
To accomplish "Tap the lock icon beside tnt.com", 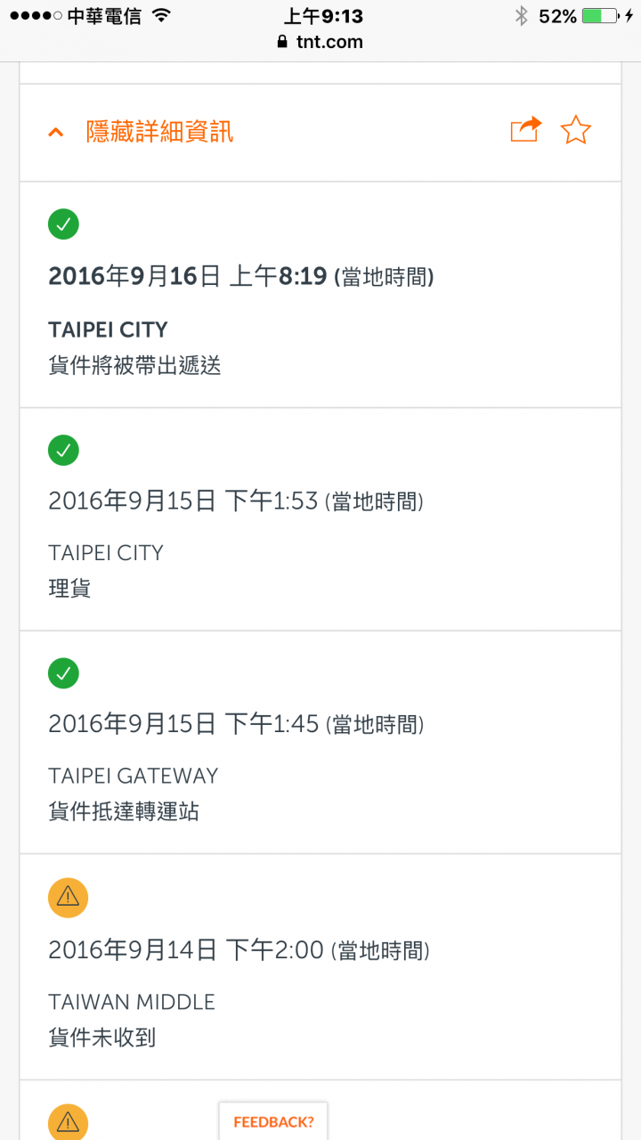I will coord(283,42).
